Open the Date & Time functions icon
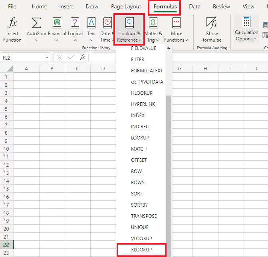Viewport: 268px width, 257px height. pos(107,23)
